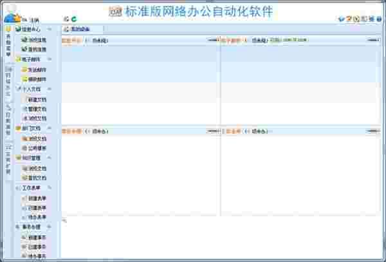
Task: Collapse the 电子邮件 sidebar group
Action: pos(50,59)
